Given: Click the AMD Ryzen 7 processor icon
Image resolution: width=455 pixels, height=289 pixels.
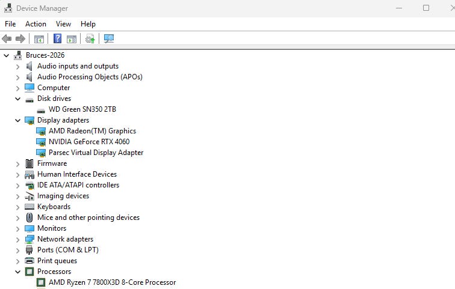Looking at the screenshot, I should tap(41, 282).
